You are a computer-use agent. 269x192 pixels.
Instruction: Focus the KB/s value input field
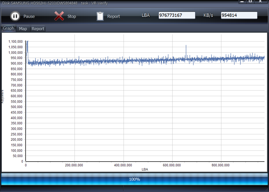(239, 15)
